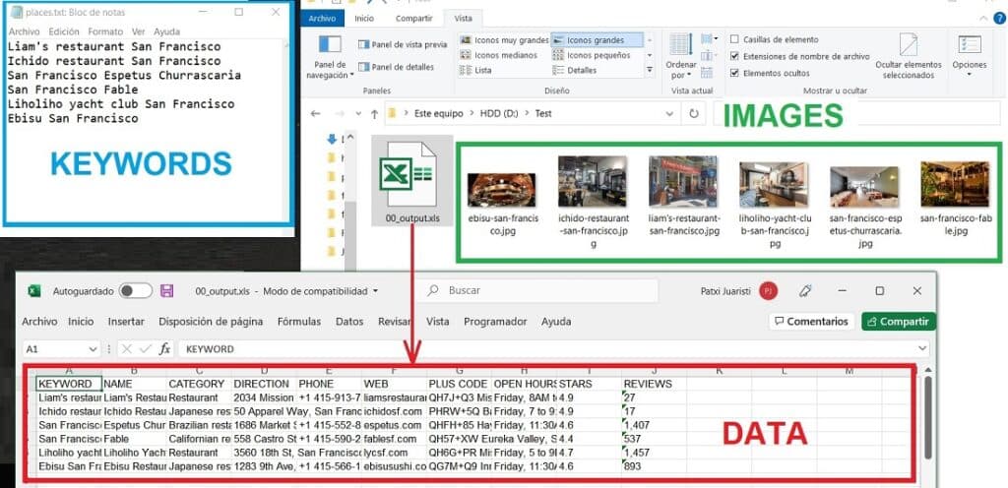
Task: Click the Excel search magnifier icon
Action: tap(433, 290)
